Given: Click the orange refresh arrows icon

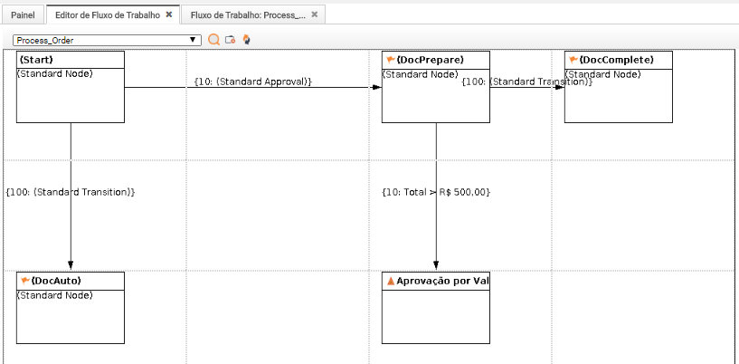Looking at the screenshot, I should [x=246, y=40].
